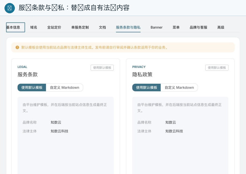Click 品牌名称 label in 服务条款 card
246x174 pixels.
pos(30,122)
